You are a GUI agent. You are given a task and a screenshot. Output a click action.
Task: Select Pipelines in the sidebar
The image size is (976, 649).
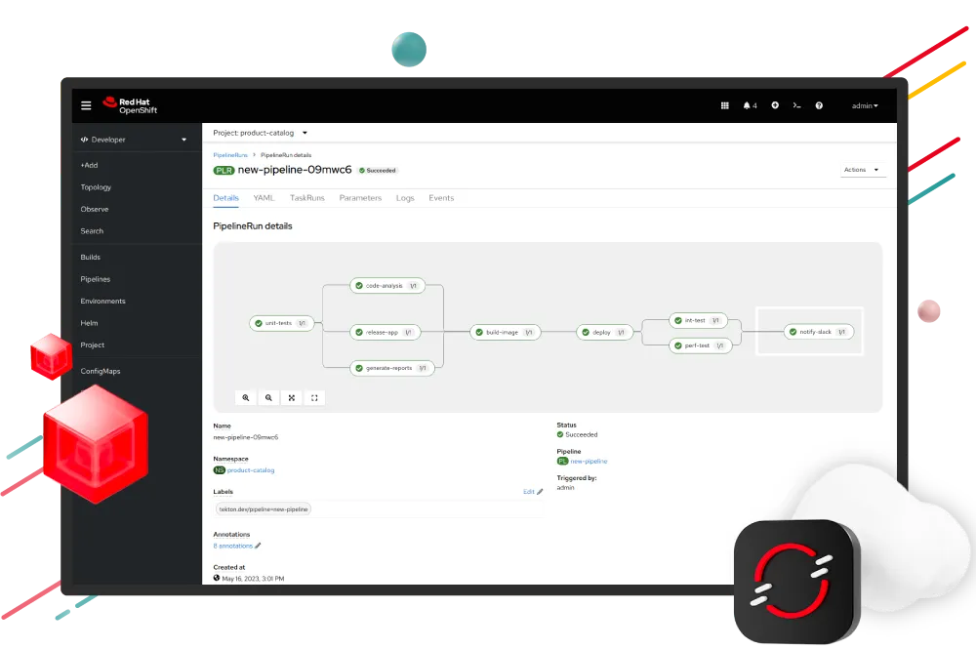(x=95, y=279)
